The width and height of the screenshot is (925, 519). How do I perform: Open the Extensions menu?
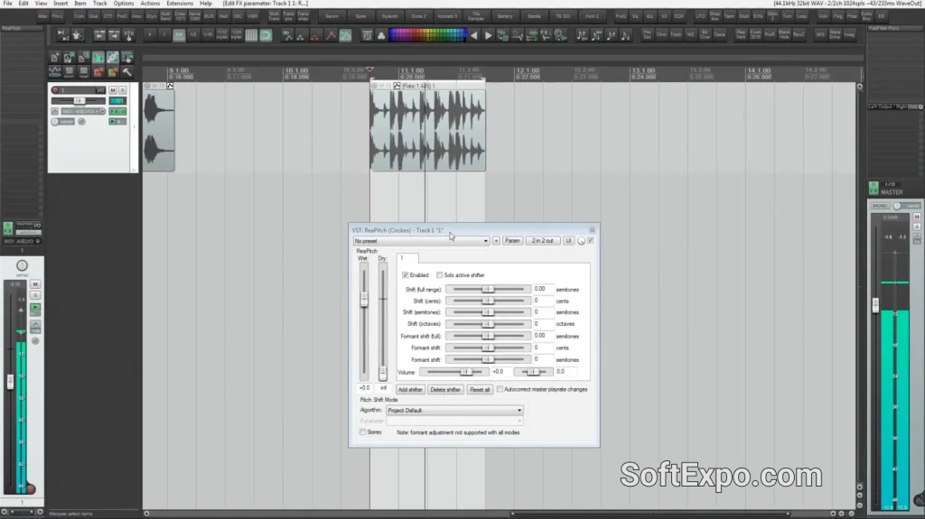[179, 4]
